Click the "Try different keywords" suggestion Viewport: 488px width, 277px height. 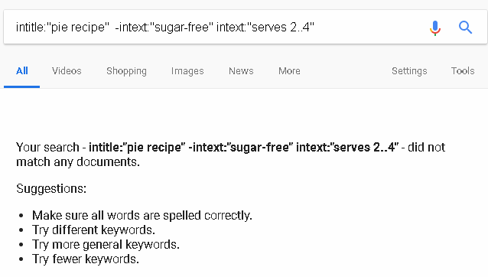tap(93, 230)
